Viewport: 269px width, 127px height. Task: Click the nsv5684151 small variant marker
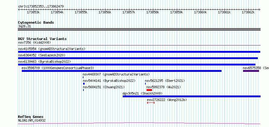pos(83,90)
